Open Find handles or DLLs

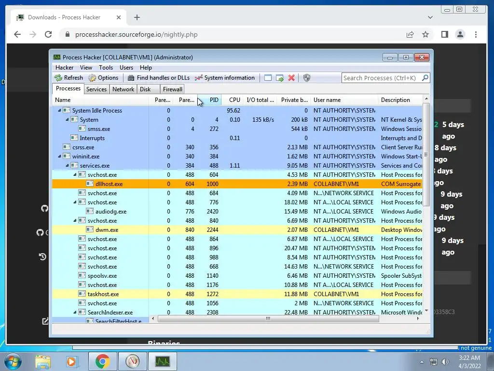point(158,78)
